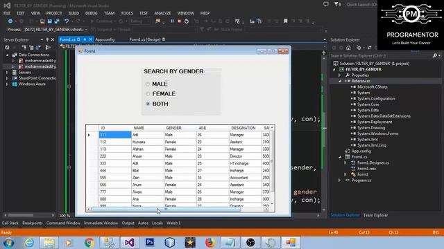The width and height of the screenshot is (444, 249).
Task: Open the Team Explorer tab
Action: [x=375, y=215]
